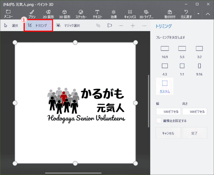Click the かるがも logo image on canvas
The height and width of the screenshot is (175, 214).
pos(86,105)
